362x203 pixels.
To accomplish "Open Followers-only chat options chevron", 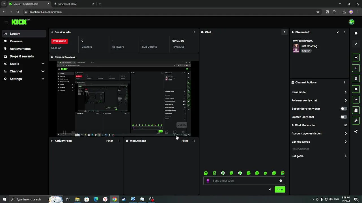I will click(x=346, y=100).
